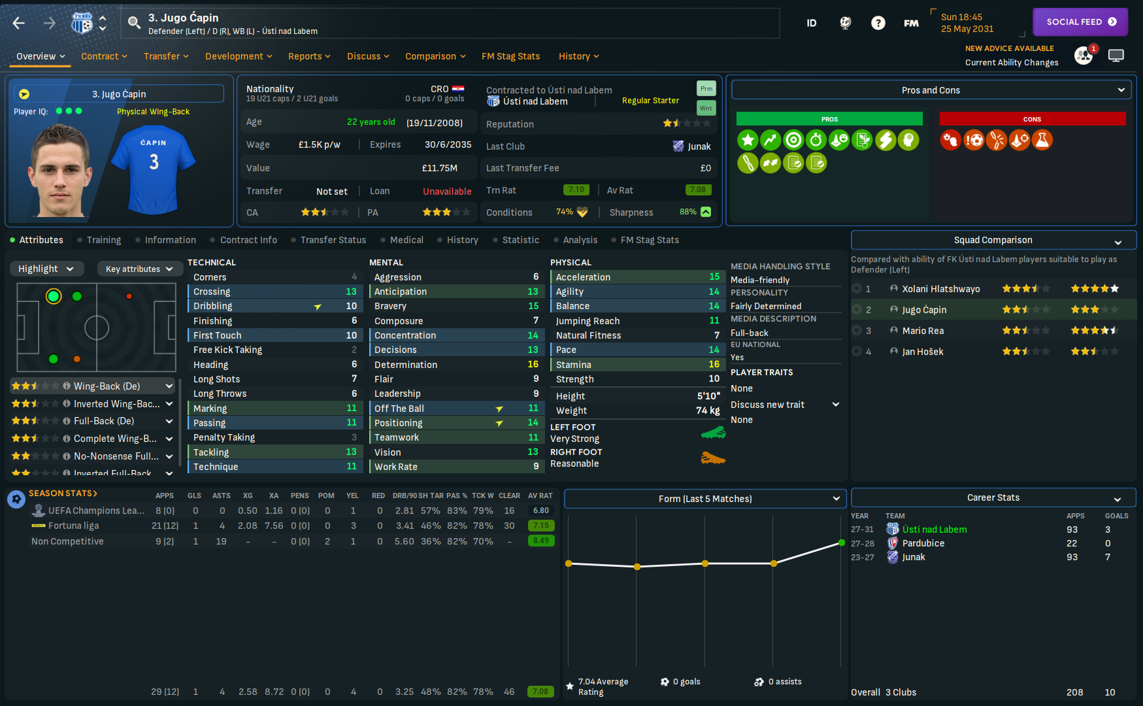Viewport: 1143px width, 706px height.
Task: Click the Wnt badge icon
Action: click(706, 108)
